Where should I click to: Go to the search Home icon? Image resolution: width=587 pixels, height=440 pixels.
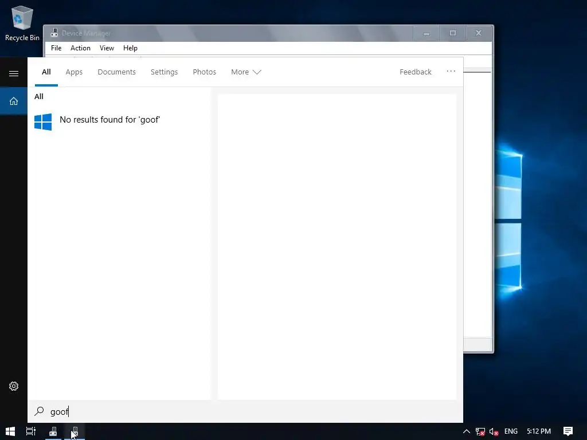click(x=14, y=101)
